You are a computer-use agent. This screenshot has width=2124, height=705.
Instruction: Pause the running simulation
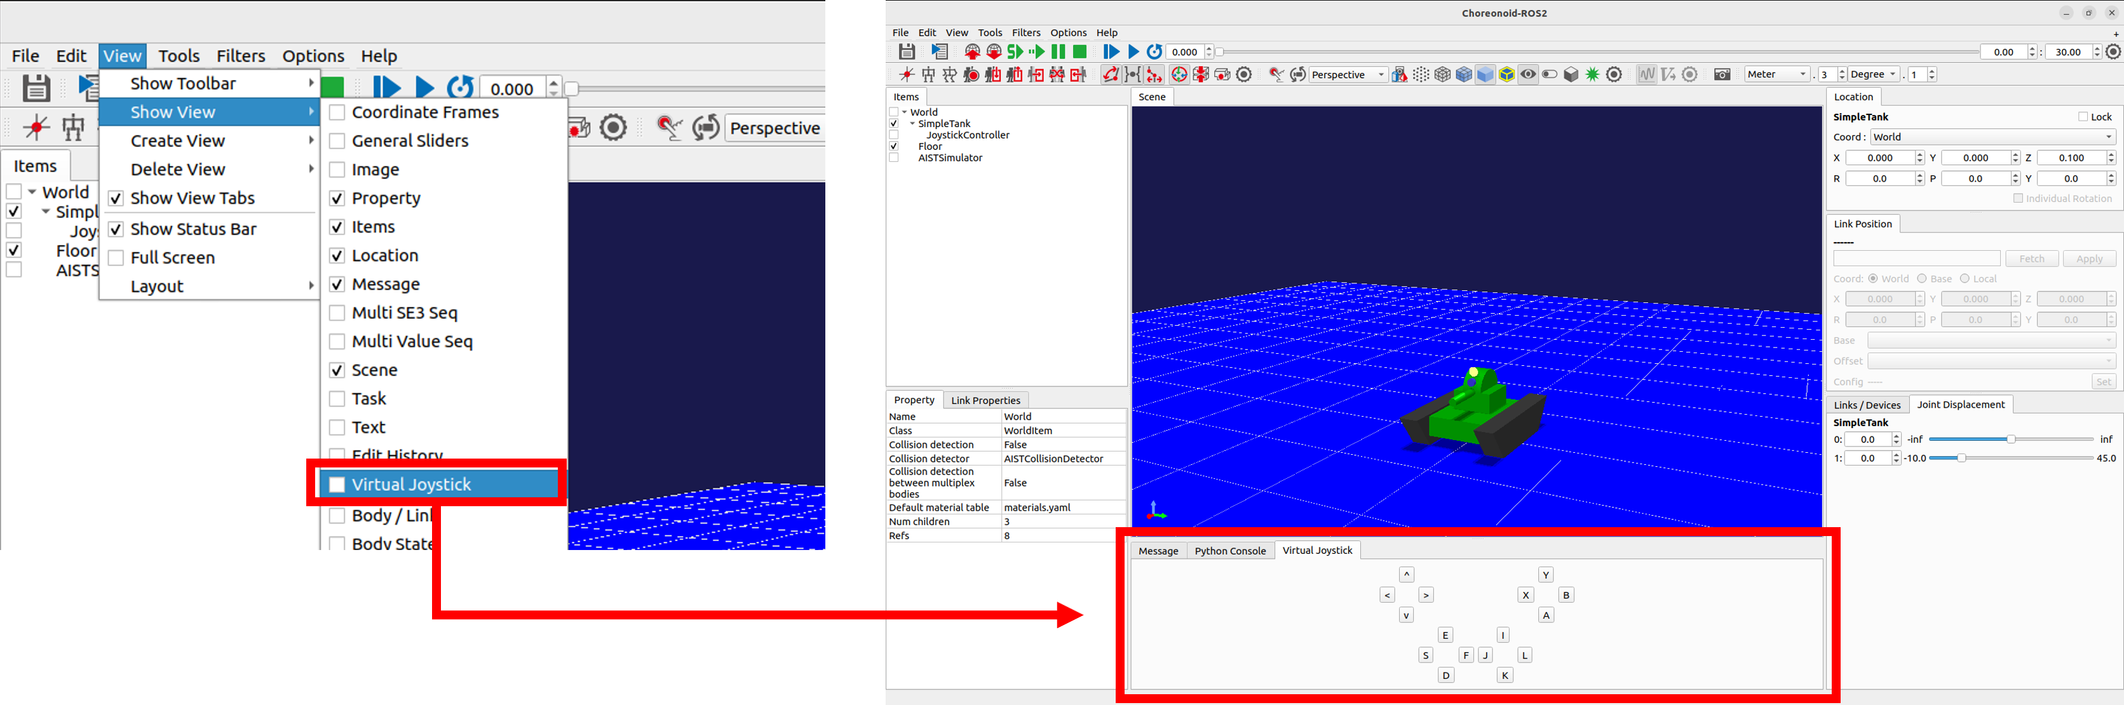pos(1058,51)
